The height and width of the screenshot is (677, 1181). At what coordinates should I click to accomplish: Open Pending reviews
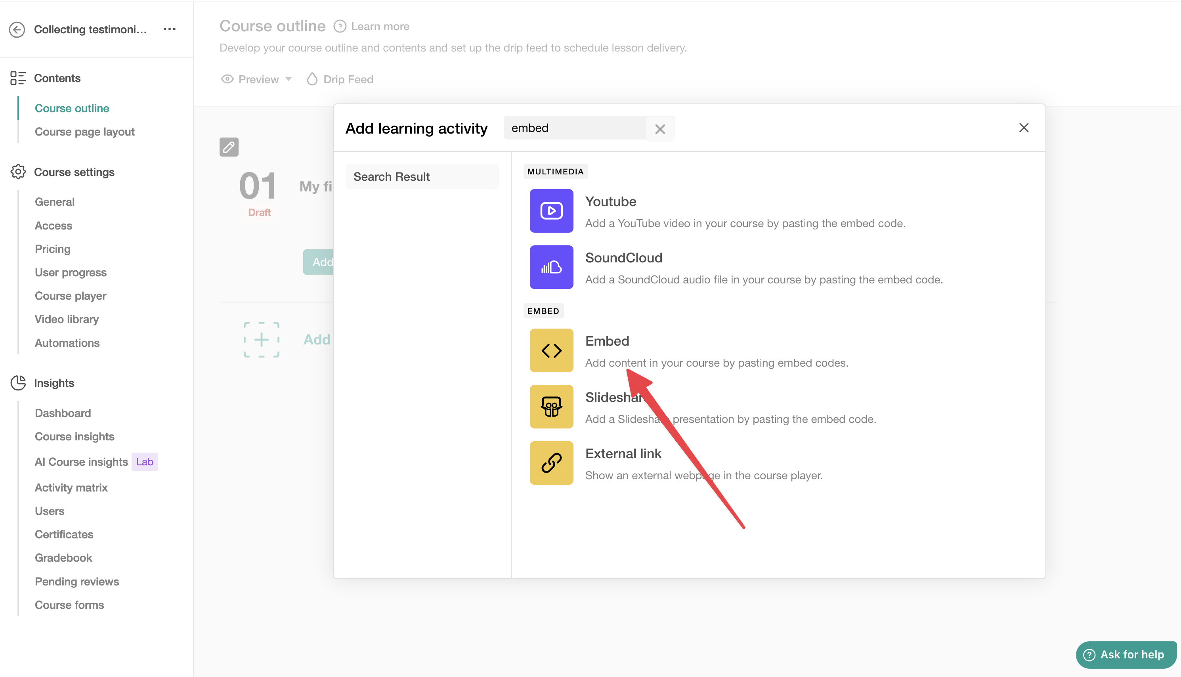point(77,581)
